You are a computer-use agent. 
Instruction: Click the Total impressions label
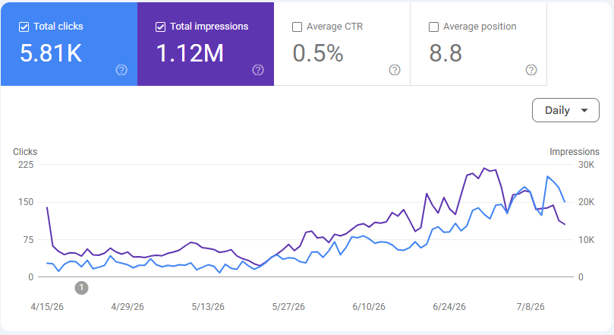209,27
